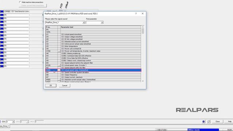The image size is (233, 131).
Task: Select CO: DC link voltage smoothed row
Action: tap(93, 39)
